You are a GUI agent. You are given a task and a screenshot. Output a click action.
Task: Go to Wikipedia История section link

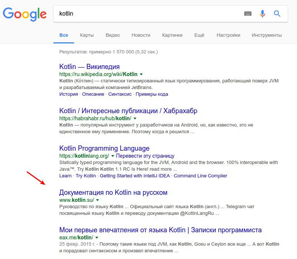[x=69, y=94]
